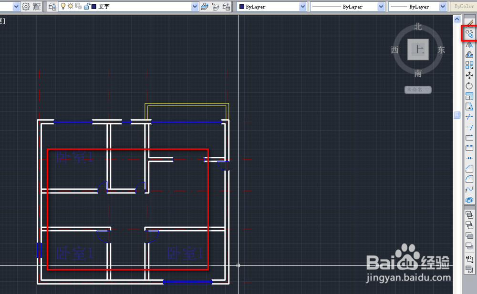Screen dimensions: 477x294
Task: Select the Scale tool
Action: [x=469, y=96]
